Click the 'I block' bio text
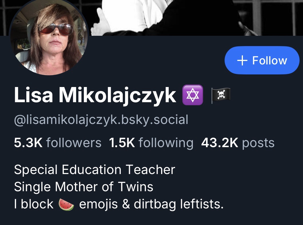 point(34,204)
